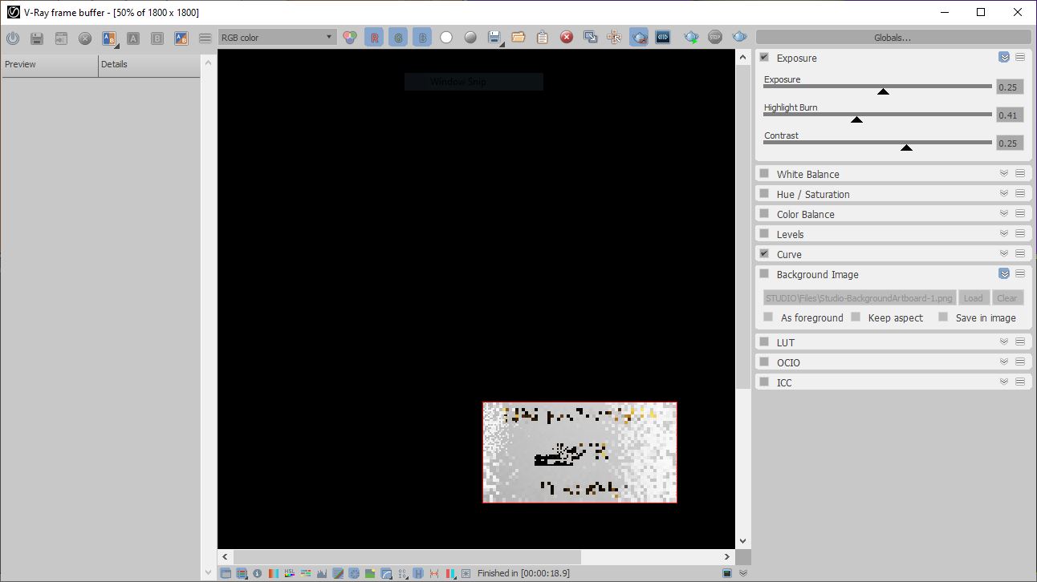
Task: Clear the frame buffer image
Action: click(567, 37)
